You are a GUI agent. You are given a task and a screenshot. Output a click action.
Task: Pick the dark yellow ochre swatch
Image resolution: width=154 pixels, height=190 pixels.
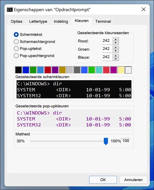(62, 70)
